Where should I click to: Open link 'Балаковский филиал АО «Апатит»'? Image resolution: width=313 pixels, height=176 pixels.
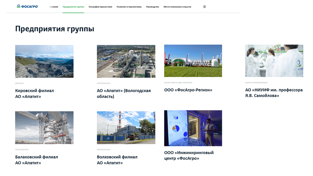point(37,160)
